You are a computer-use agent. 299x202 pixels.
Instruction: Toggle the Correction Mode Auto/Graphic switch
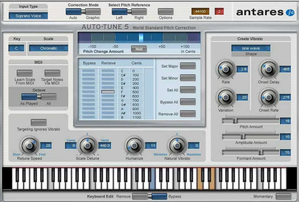pos(83,12)
